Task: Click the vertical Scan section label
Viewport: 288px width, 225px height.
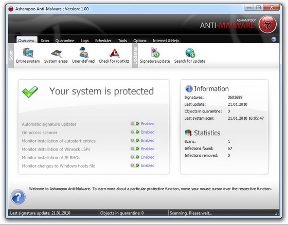Action: (11, 55)
